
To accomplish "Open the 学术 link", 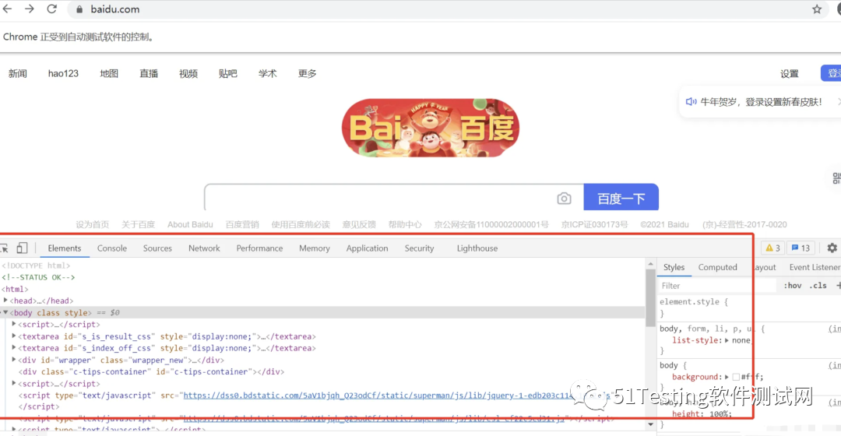I will pos(268,73).
